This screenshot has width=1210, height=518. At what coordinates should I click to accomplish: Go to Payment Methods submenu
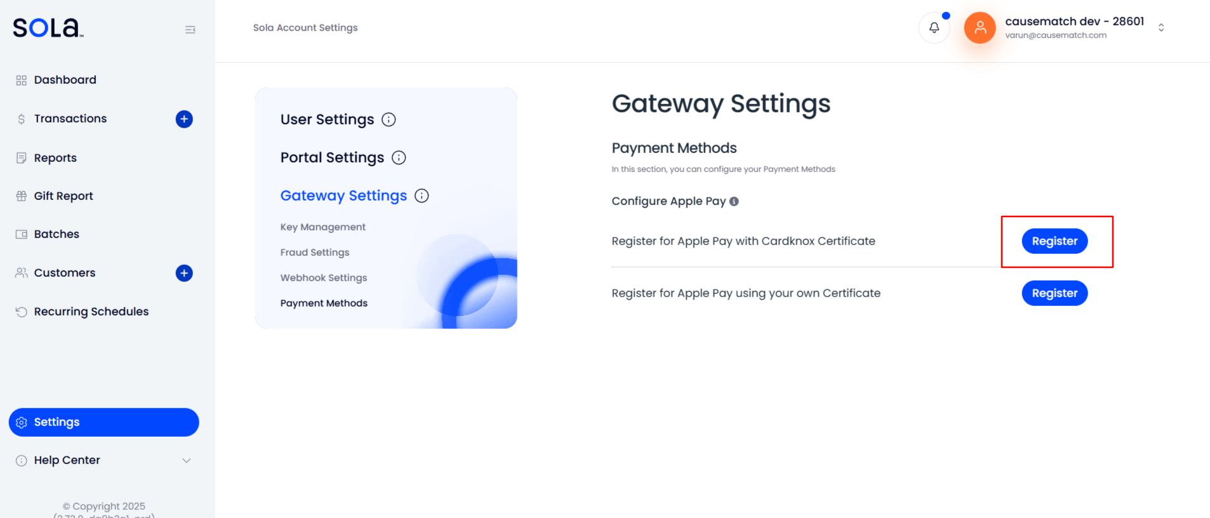point(324,303)
